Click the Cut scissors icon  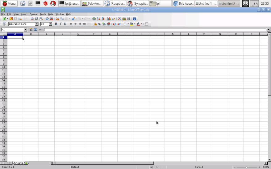57,19
